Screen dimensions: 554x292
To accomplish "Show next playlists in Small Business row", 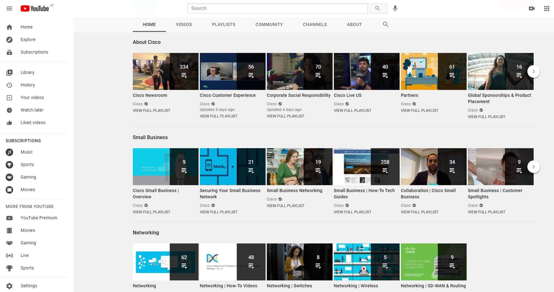I will pyautogui.click(x=534, y=167).
